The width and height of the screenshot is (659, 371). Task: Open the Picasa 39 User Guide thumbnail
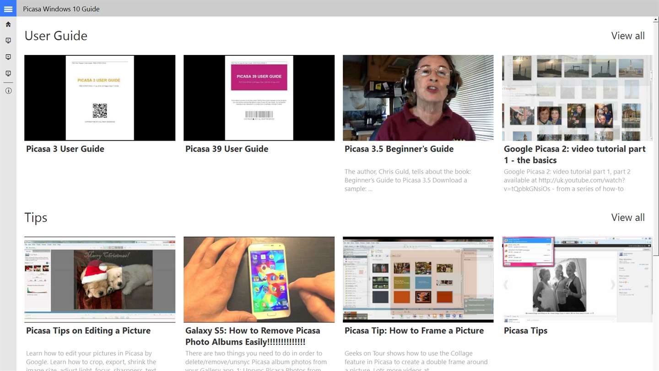pyautogui.click(x=259, y=98)
